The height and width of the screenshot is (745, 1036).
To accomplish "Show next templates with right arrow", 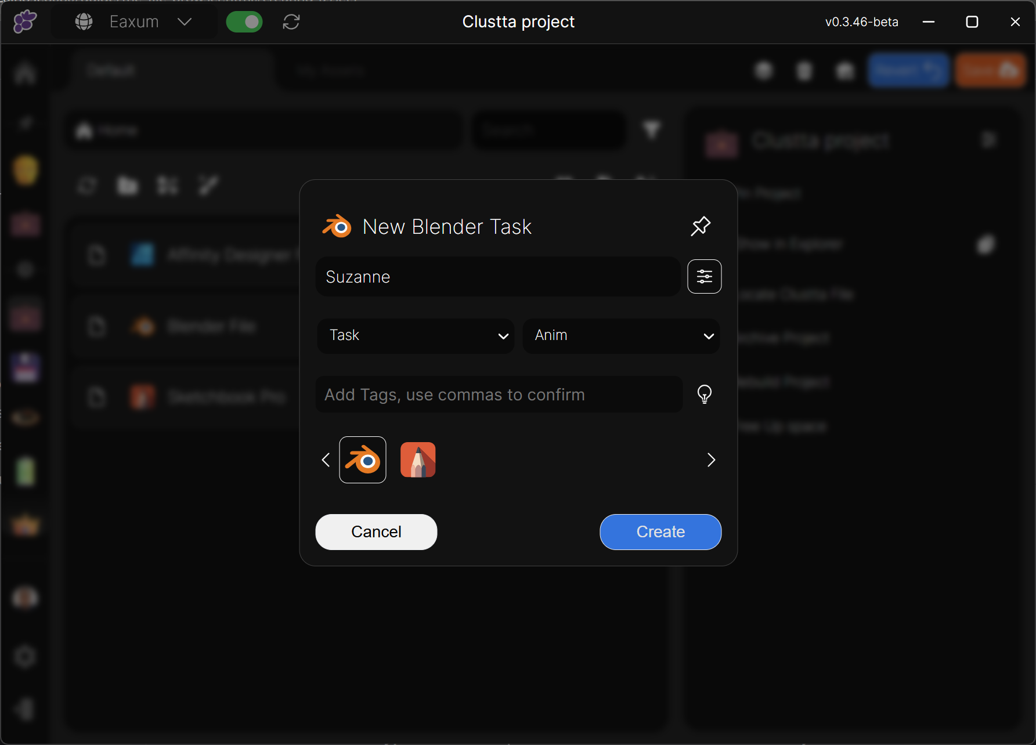I will [711, 460].
